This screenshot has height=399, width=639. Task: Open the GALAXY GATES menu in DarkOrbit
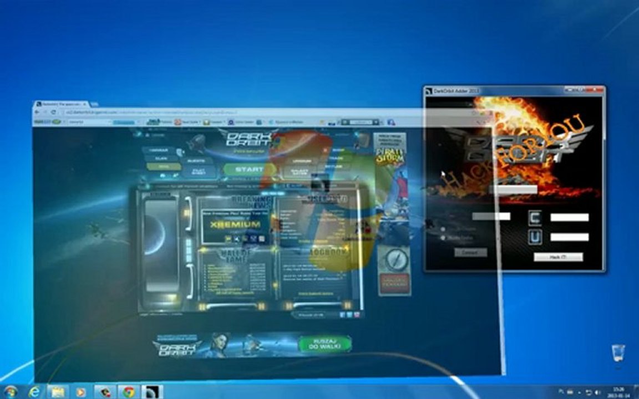pyautogui.click(x=300, y=172)
